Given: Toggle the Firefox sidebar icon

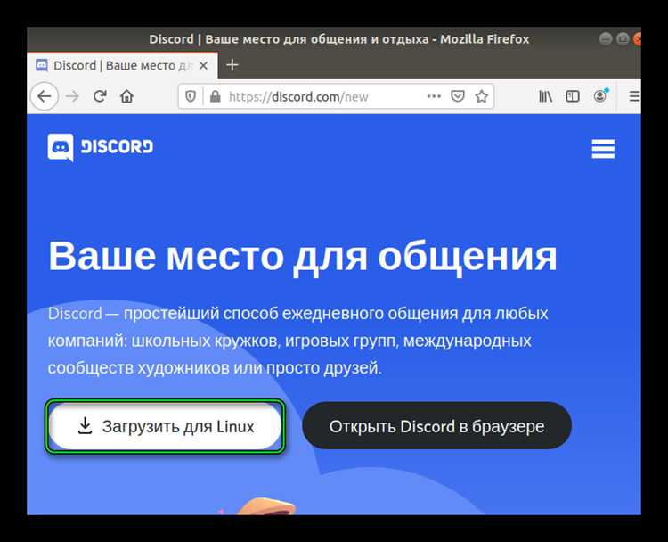Looking at the screenshot, I should [x=573, y=96].
